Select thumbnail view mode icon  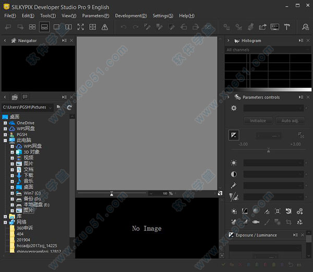click(32, 27)
